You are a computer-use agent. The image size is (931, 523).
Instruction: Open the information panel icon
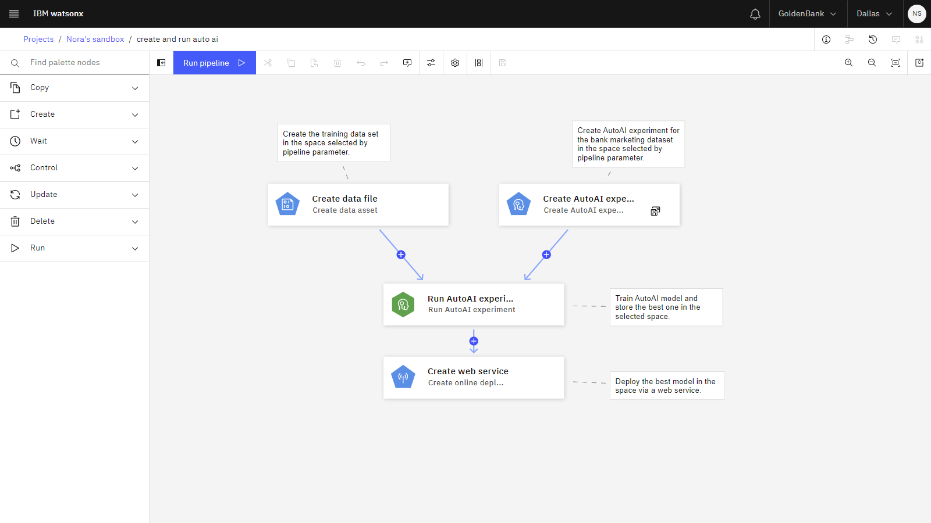tap(826, 40)
